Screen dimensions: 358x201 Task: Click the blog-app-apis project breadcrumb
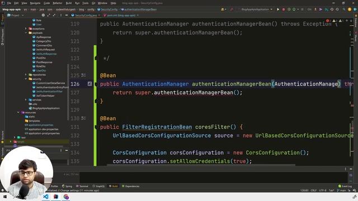point(12,9)
